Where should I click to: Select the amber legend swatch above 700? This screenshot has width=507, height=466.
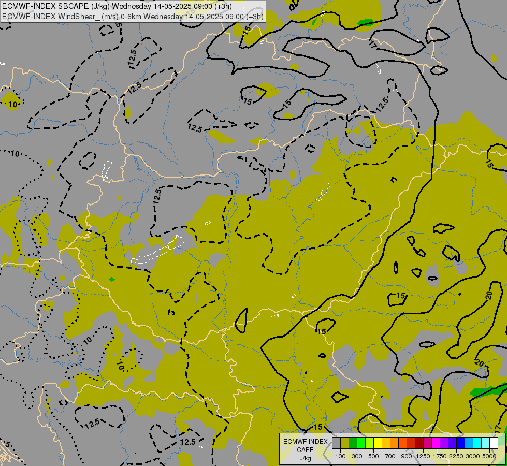[386, 443]
